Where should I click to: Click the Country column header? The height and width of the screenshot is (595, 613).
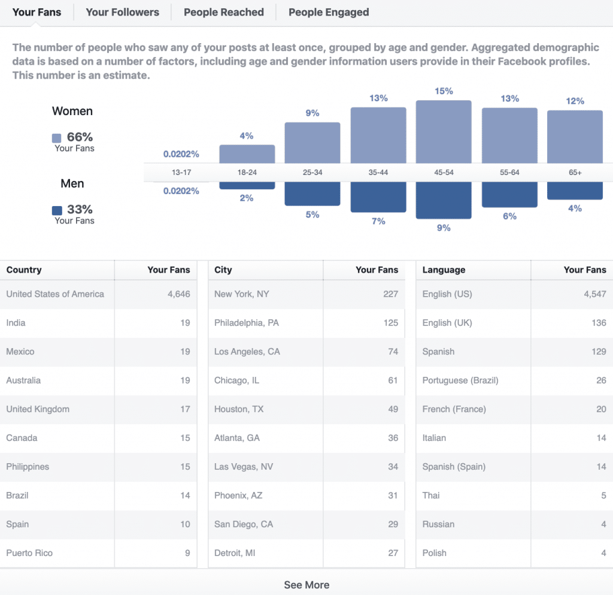[24, 270]
